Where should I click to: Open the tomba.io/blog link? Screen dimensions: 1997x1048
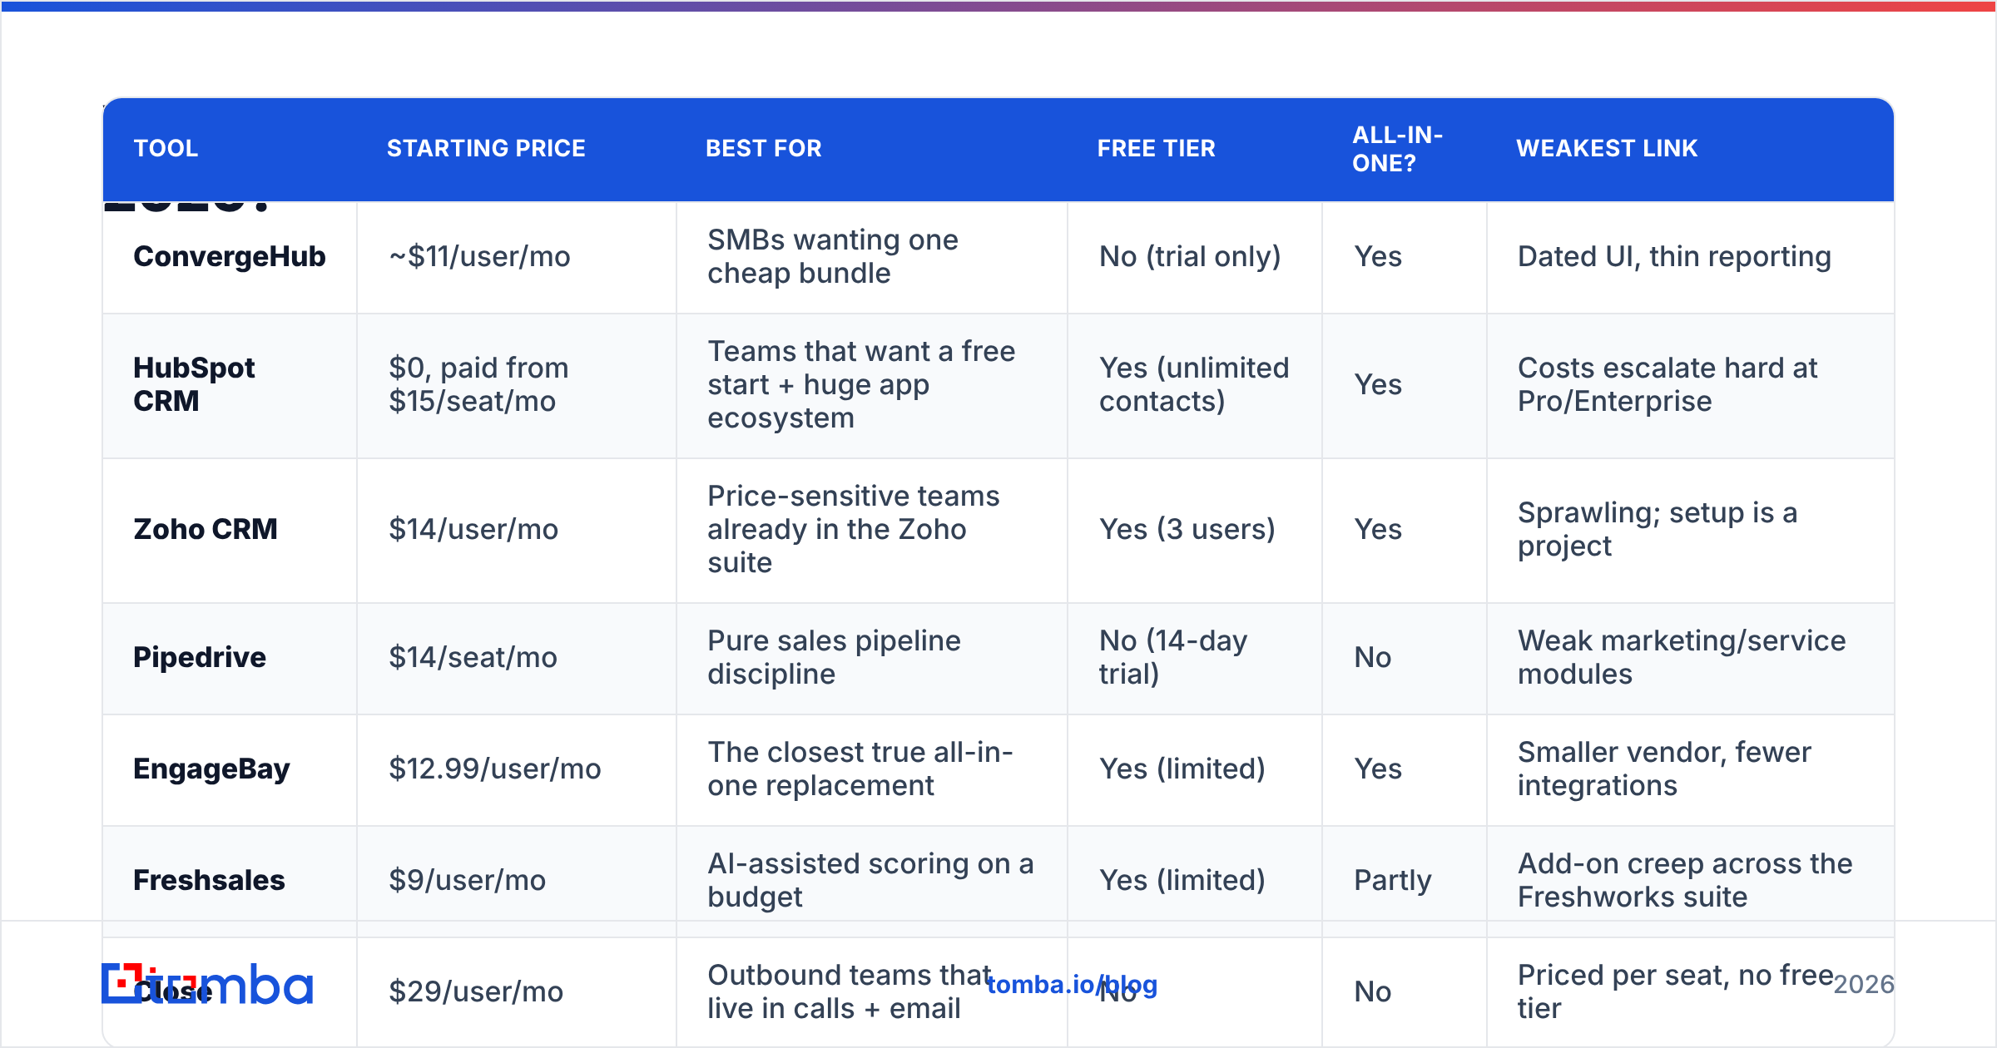[x=1072, y=985]
